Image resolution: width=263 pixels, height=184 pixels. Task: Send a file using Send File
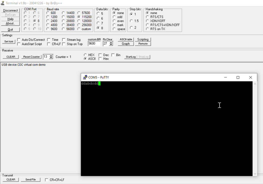point(31,180)
